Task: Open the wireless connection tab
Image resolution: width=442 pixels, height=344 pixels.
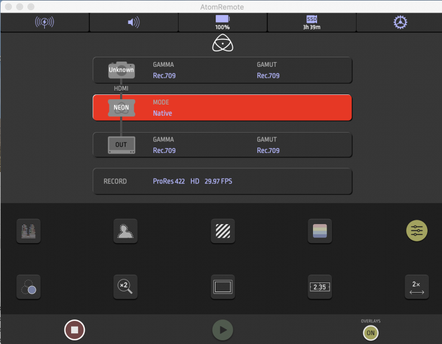Action: pos(45,23)
